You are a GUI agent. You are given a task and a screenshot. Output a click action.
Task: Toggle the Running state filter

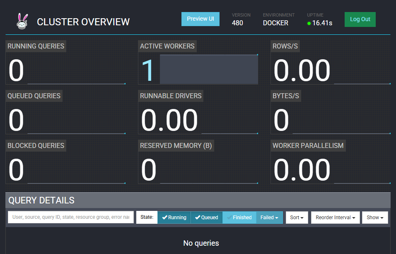click(174, 218)
